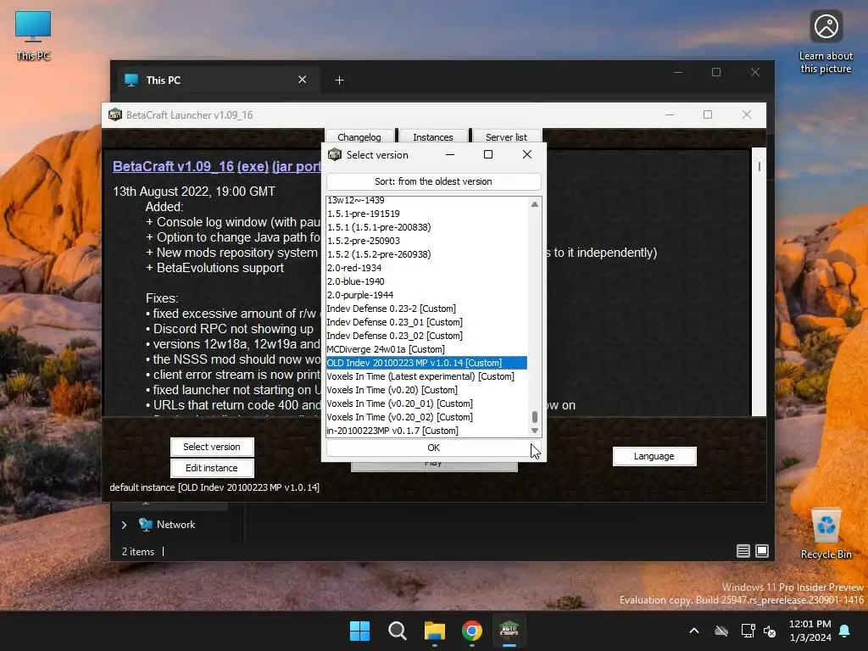The height and width of the screenshot is (651, 868).
Task: Toggle Sort: from the oldest version
Action: 433,181
